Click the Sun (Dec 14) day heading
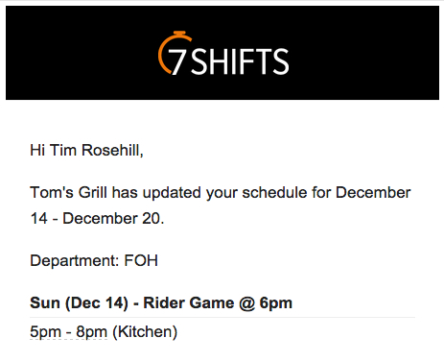Screen dimensions: 444x362 pyautogui.click(x=79, y=302)
